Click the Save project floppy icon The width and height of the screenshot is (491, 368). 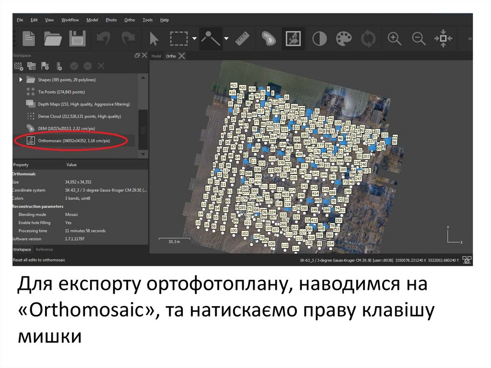point(77,38)
